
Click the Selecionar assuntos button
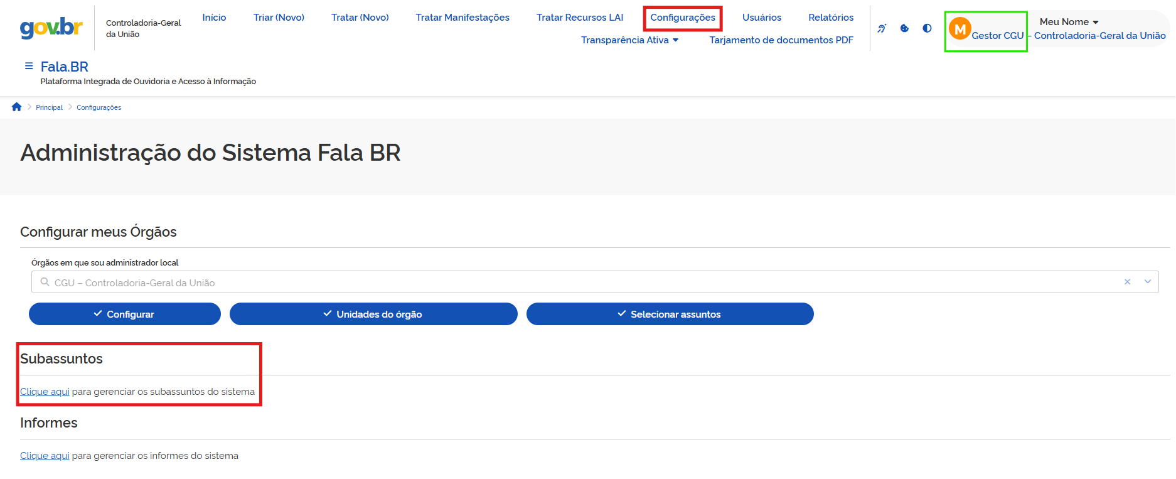(670, 314)
